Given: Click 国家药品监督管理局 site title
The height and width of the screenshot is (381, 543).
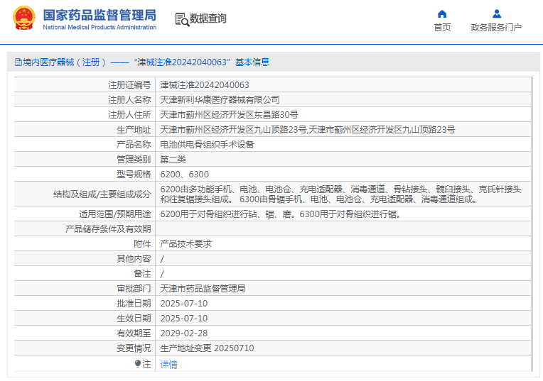Looking at the screenshot, I should pos(100,15).
